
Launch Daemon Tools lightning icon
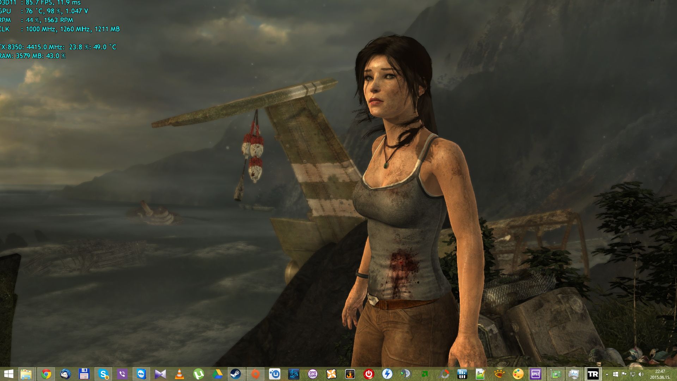pos(387,374)
